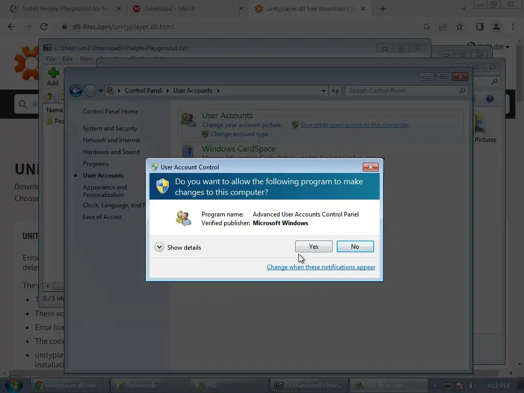Click the dll-files page search magnifier
Viewport: 524px width, 393px height.
[23, 104]
